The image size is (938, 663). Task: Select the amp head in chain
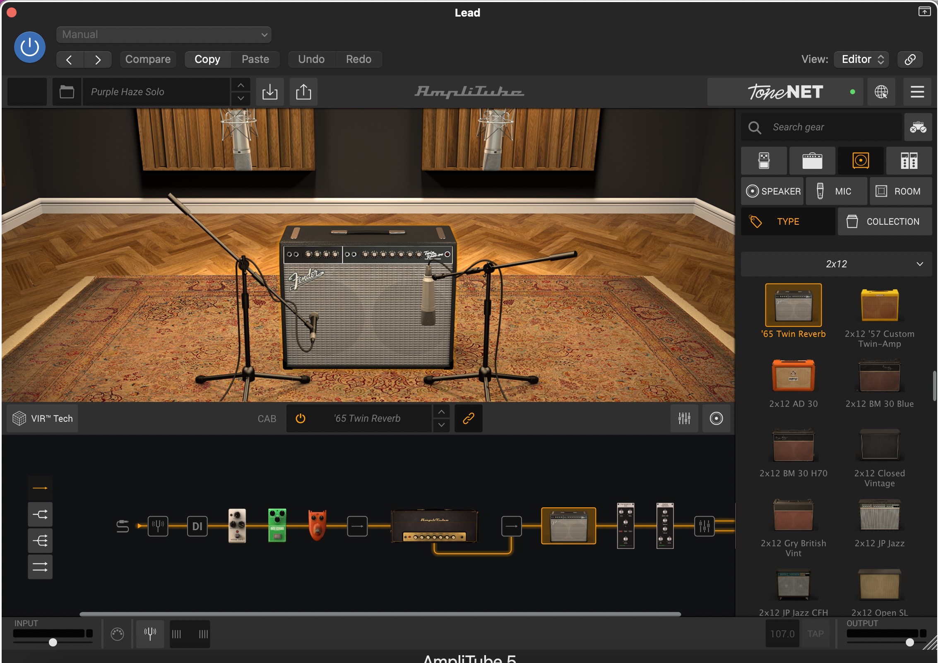tap(435, 526)
